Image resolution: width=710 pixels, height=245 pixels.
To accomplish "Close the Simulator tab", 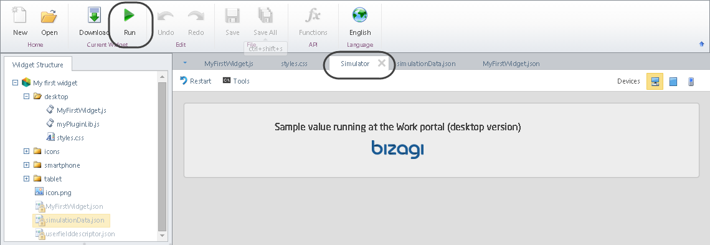I will click(x=382, y=63).
